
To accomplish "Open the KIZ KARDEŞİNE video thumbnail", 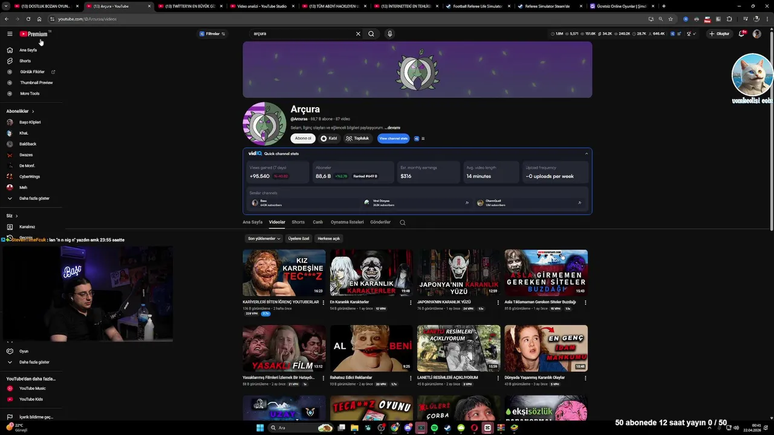I will click(284, 272).
